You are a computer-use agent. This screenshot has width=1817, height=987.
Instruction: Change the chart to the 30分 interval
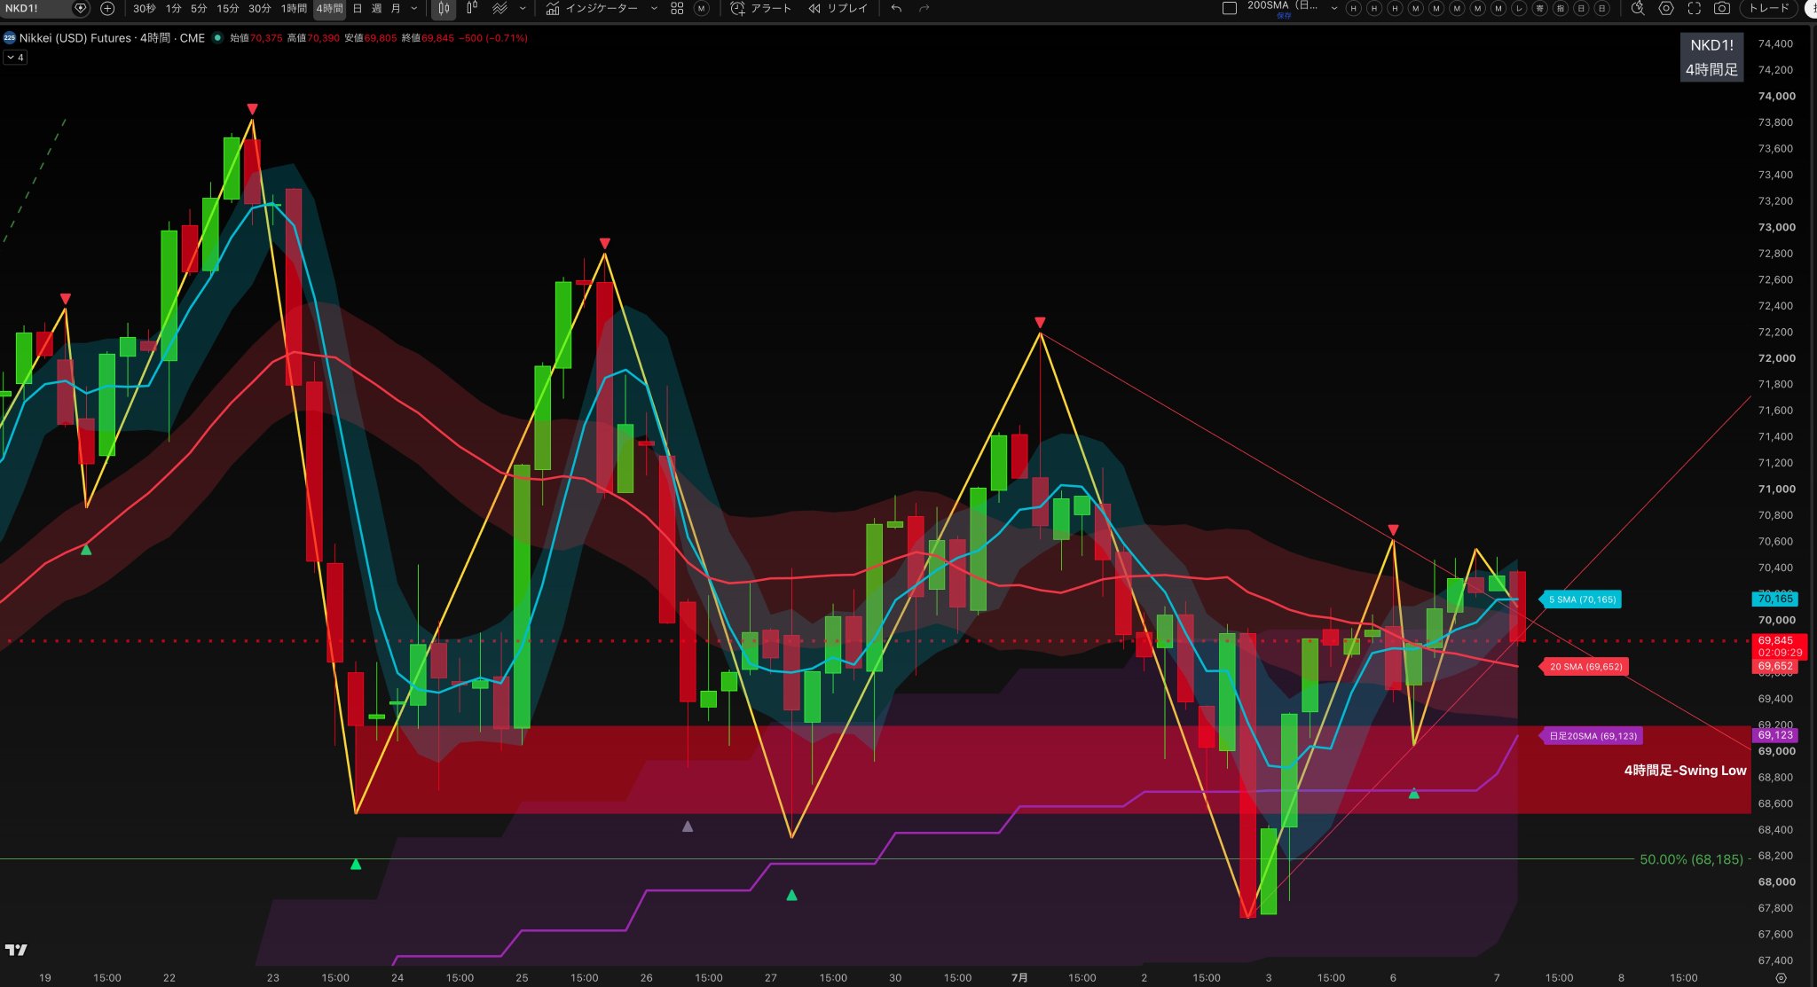coord(259,8)
